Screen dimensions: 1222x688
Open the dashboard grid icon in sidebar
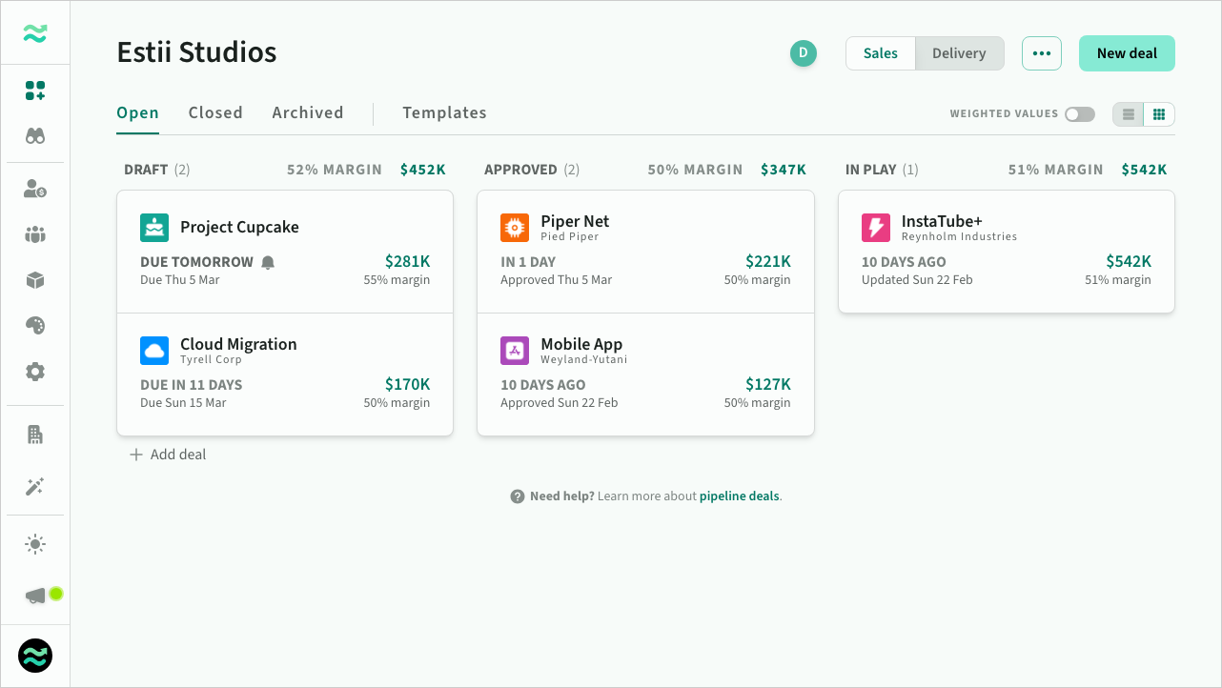click(x=35, y=91)
